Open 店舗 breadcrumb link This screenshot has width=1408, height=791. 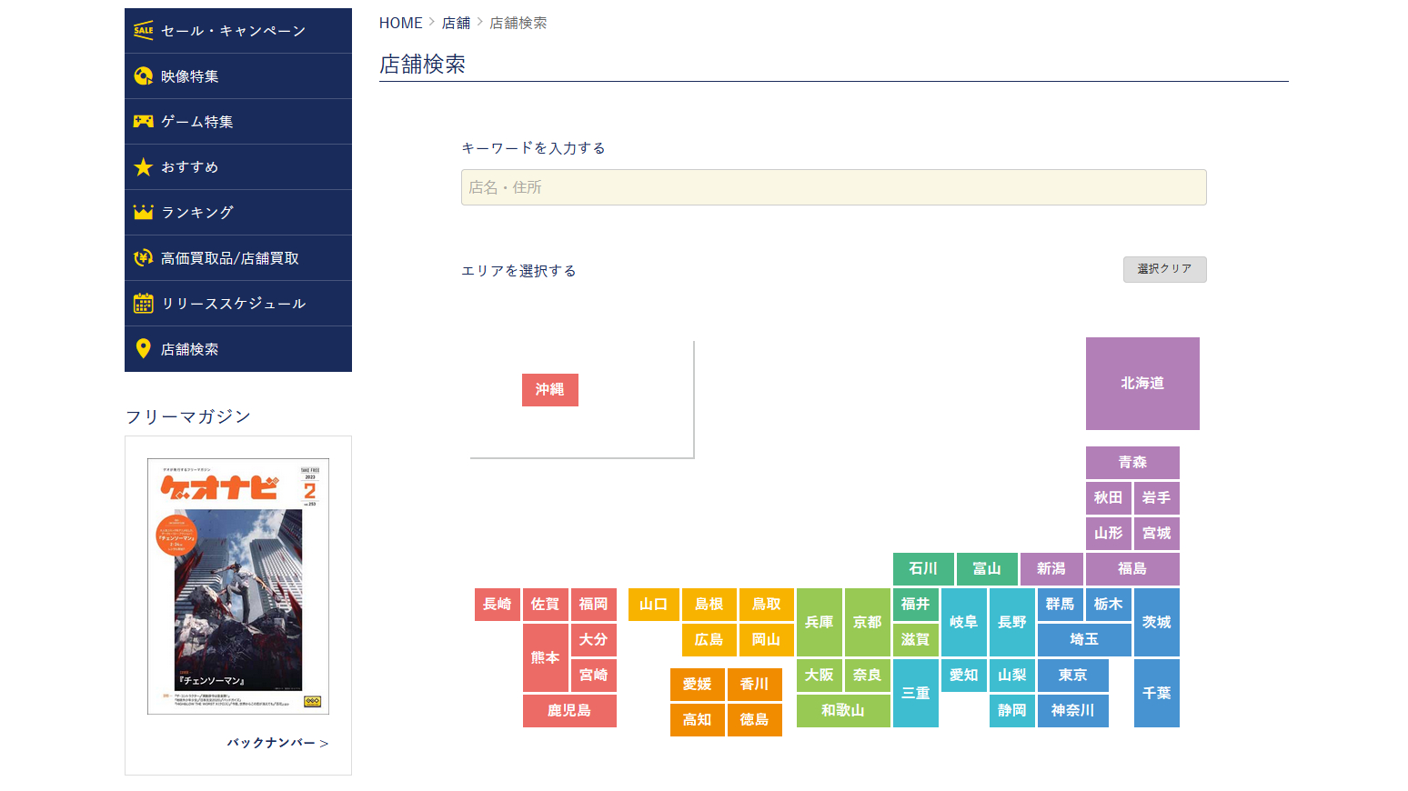457,23
